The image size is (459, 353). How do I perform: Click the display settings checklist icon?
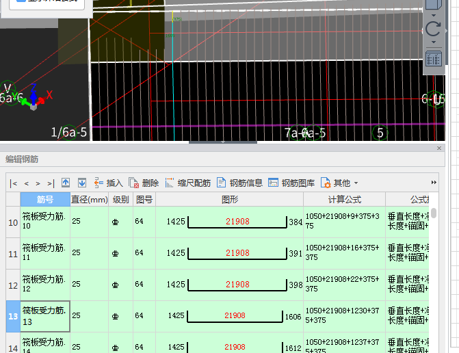pos(434,59)
